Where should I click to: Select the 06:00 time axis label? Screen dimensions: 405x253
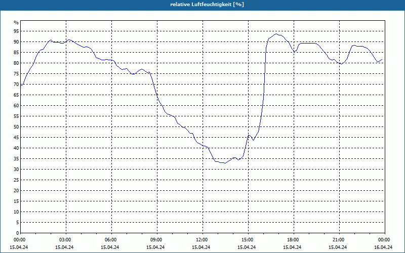tap(110, 240)
